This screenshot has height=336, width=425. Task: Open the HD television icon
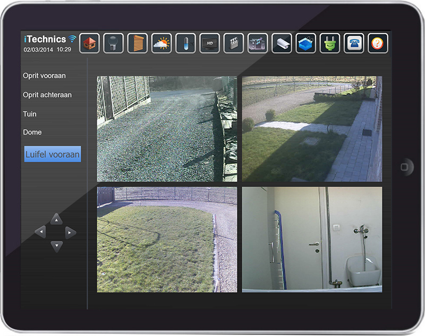(x=209, y=43)
